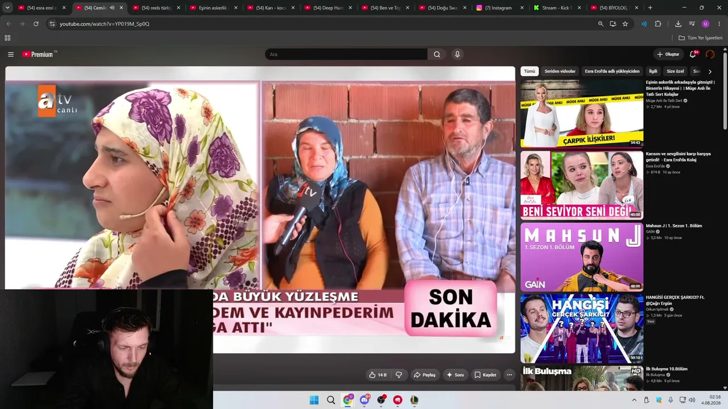Viewport: 728px width, 409px height.
Task: Open OBS Studio from the taskbar
Action: point(381,400)
